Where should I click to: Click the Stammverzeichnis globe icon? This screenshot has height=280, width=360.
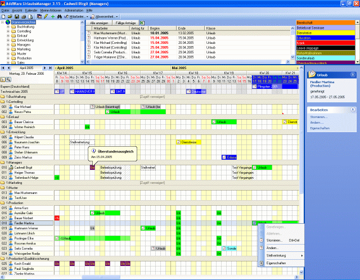tap(8, 22)
